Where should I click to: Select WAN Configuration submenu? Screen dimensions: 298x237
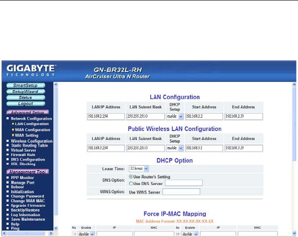pyautogui.click(x=33, y=130)
